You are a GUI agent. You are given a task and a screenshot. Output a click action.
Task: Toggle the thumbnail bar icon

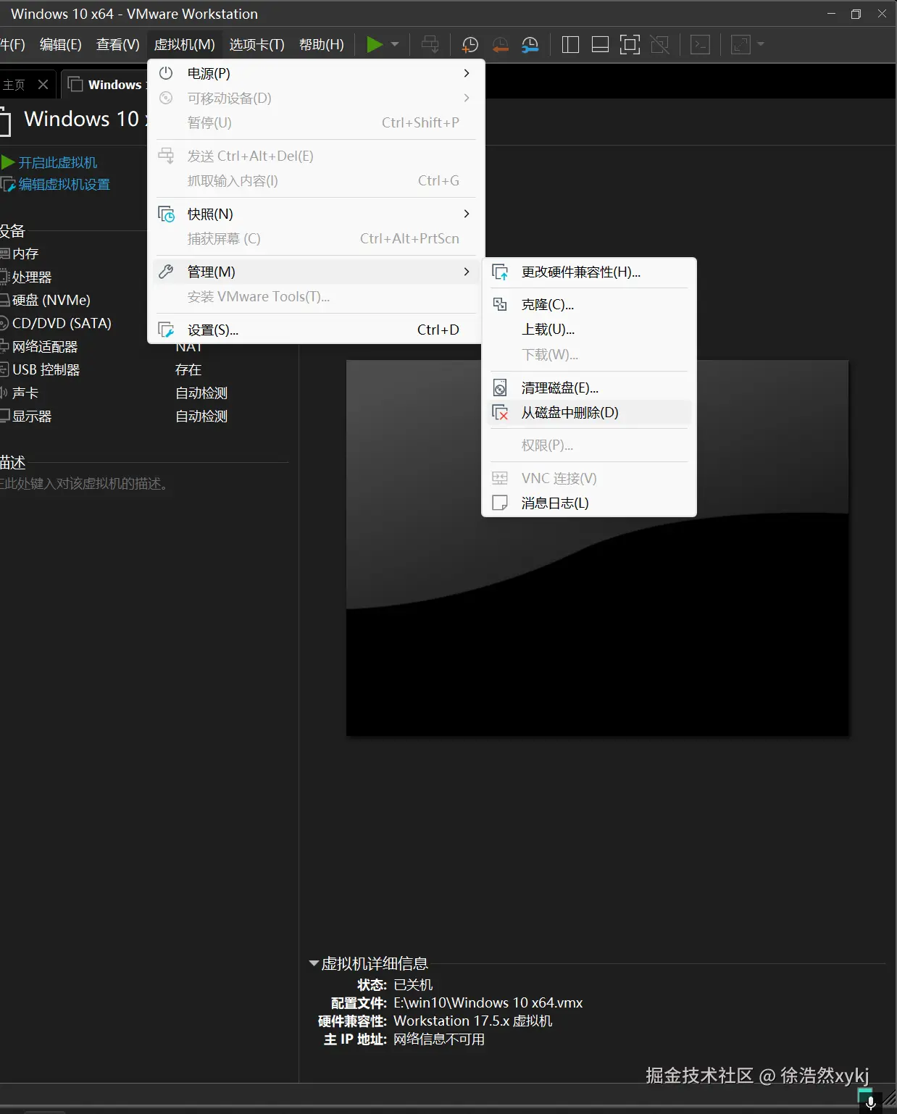[x=600, y=45]
